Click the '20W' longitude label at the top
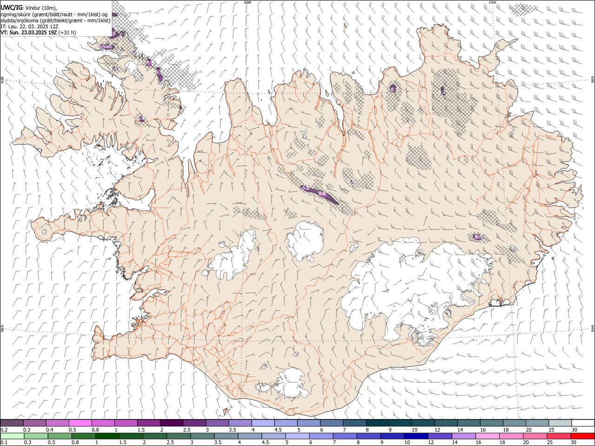595x446 pixels. click(x=247, y=2)
